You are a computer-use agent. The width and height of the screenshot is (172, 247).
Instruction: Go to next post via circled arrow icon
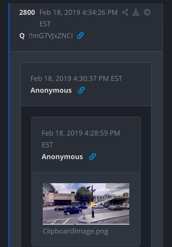147,12
